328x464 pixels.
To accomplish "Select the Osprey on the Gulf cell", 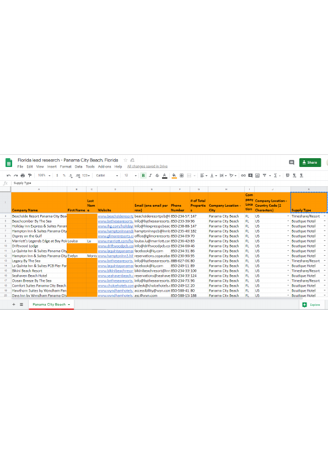I will pos(39,236).
